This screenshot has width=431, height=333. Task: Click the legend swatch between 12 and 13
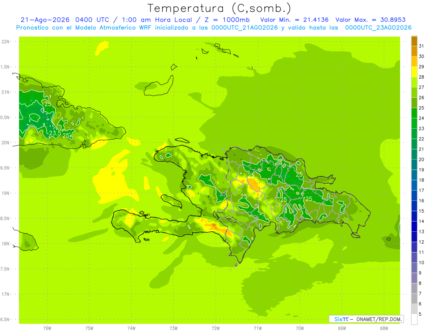point(414,237)
